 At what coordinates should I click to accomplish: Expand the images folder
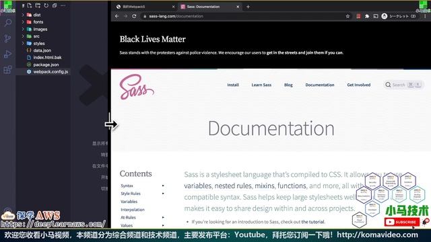point(23,29)
